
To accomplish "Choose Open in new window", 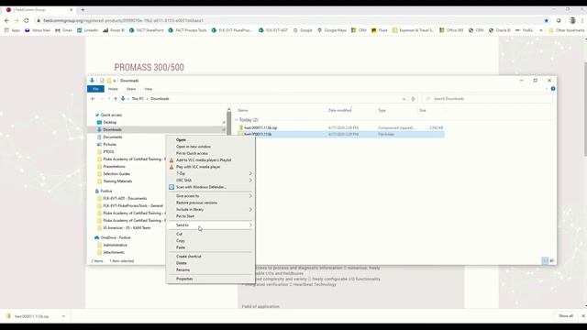I will 194,147.
